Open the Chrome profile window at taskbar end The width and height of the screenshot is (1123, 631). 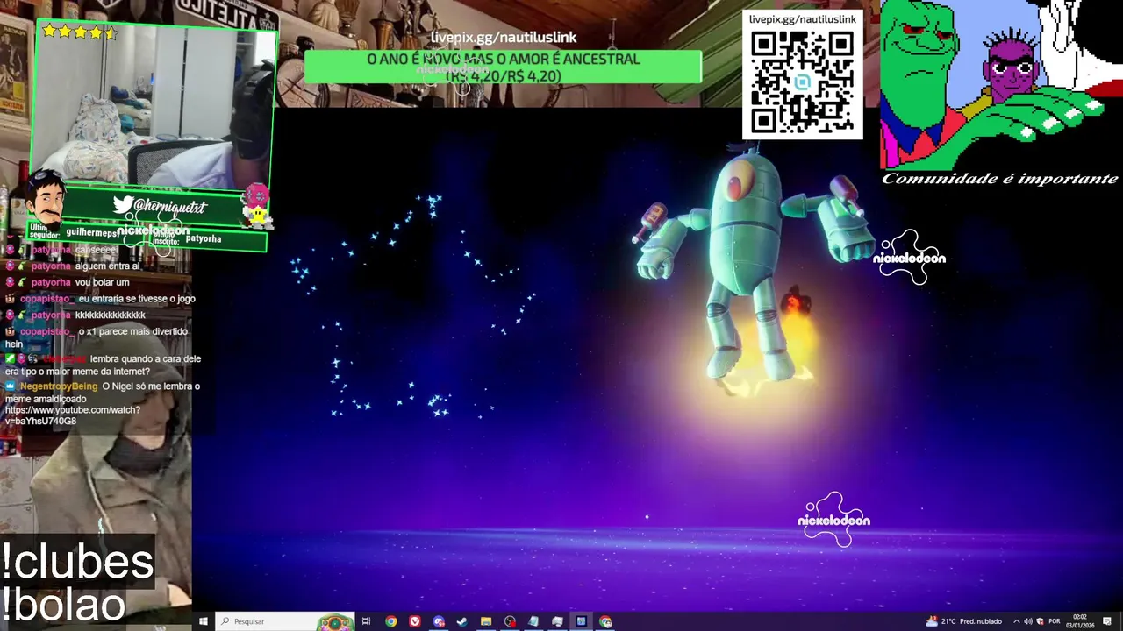(605, 621)
